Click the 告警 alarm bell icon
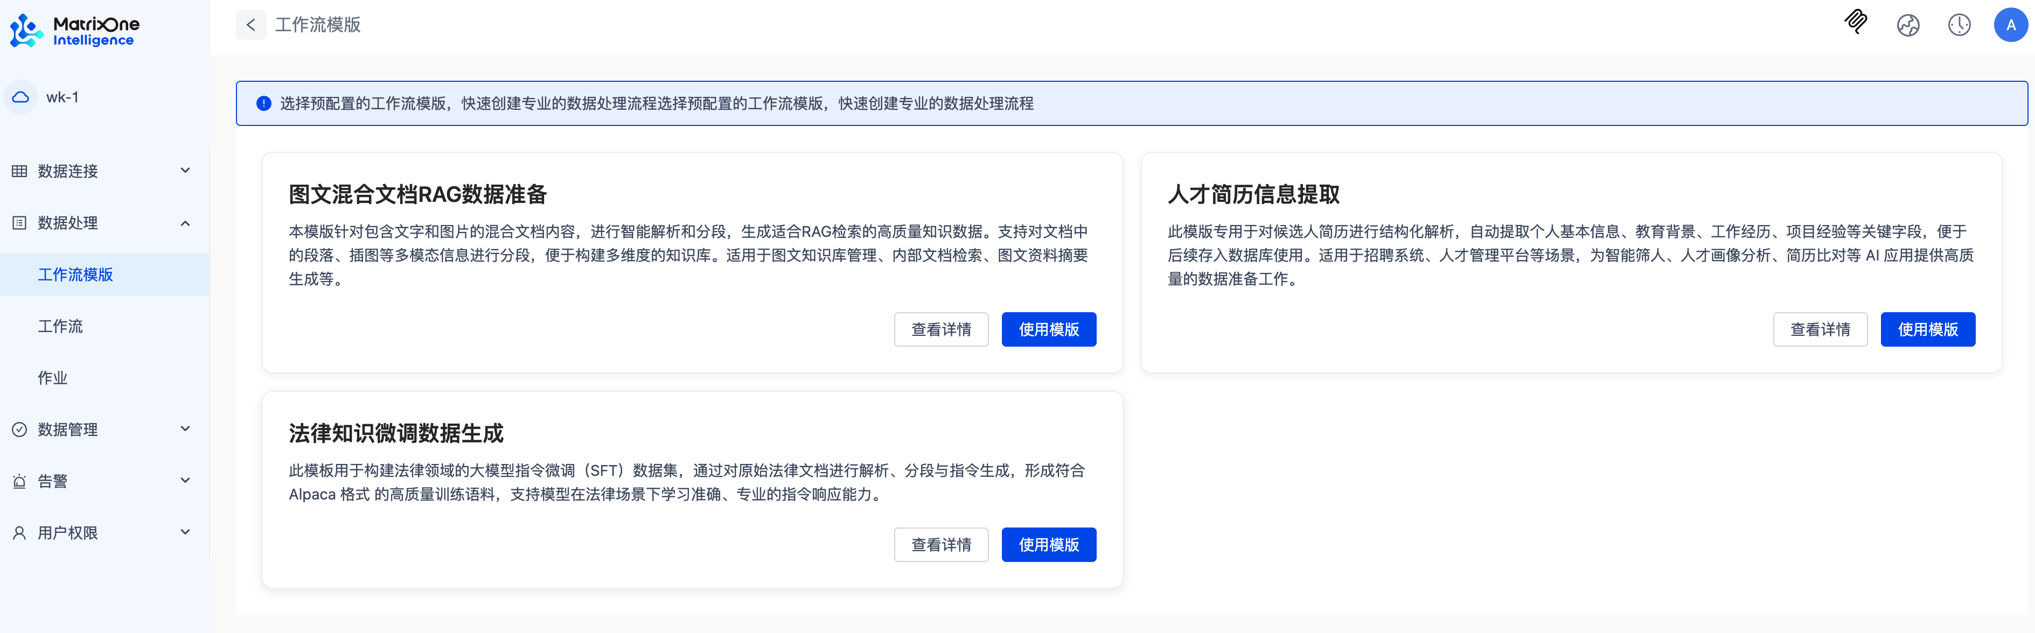This screenshot has height=633, width=2035. [19, 481]
